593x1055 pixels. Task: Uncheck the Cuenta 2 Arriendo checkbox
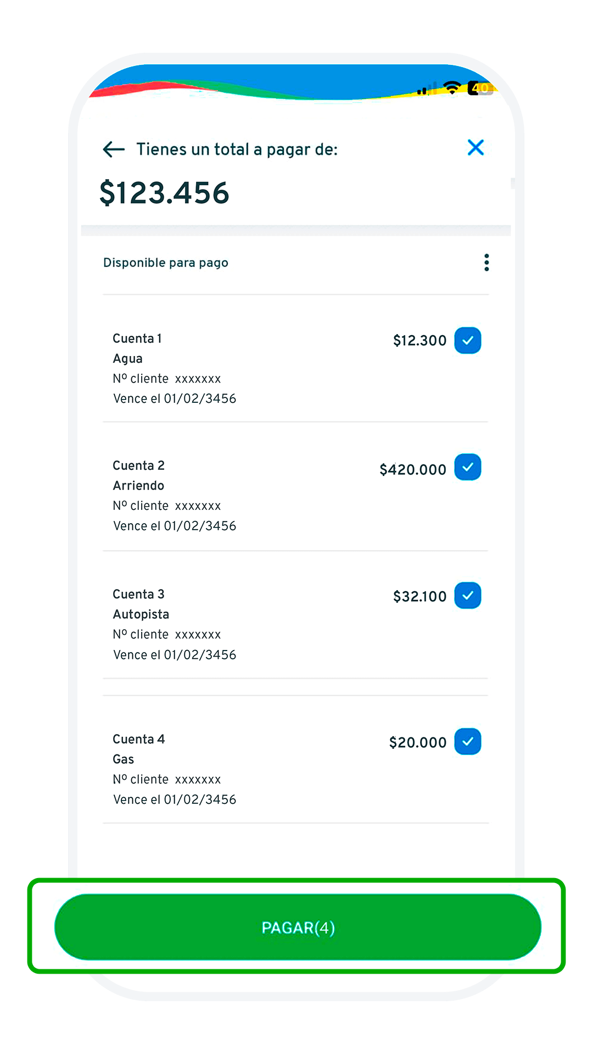[x=468, y=467]
